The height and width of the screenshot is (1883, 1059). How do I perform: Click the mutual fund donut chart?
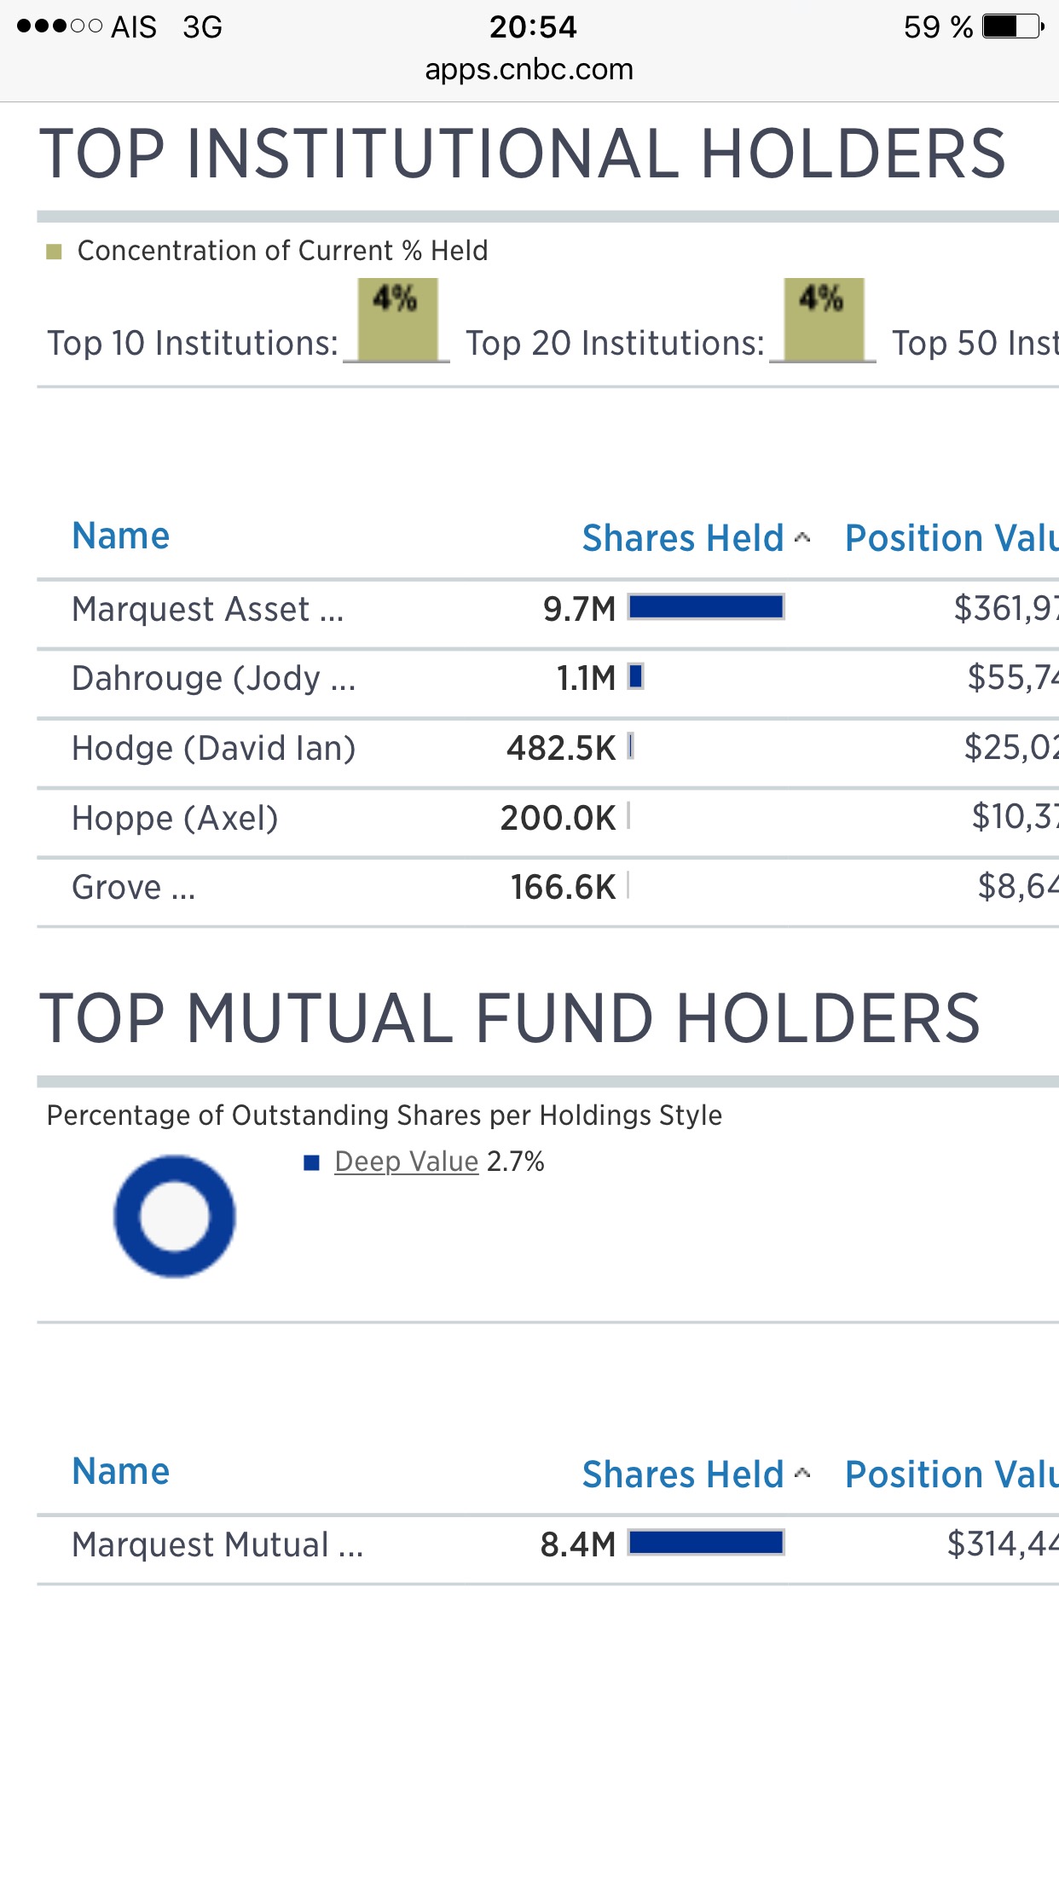pos(175,1216)
